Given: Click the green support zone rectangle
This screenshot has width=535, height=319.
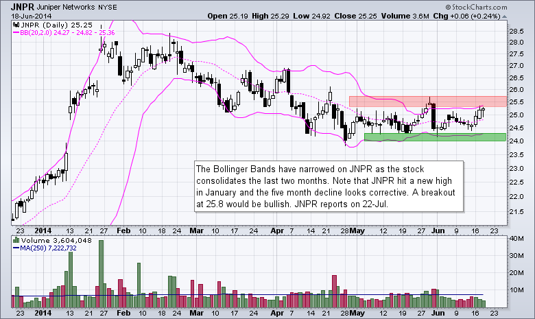Looking at the screenshot, I should (x=435, y=137).
